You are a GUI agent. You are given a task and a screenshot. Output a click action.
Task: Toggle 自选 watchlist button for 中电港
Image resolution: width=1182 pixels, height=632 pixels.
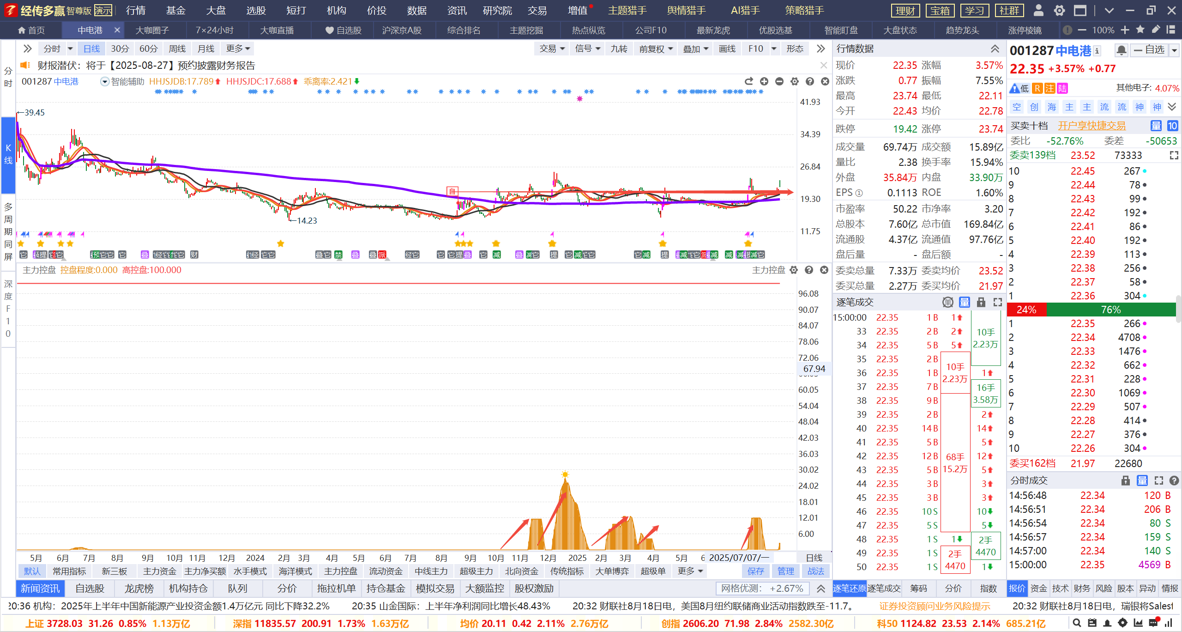[1149, 50]
